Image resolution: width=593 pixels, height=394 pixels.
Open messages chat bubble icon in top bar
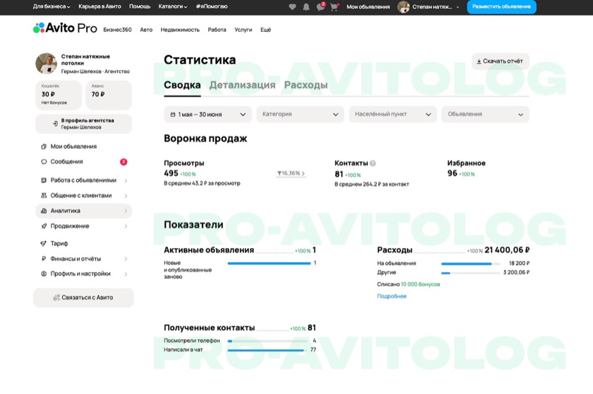[x=321, y=7]
